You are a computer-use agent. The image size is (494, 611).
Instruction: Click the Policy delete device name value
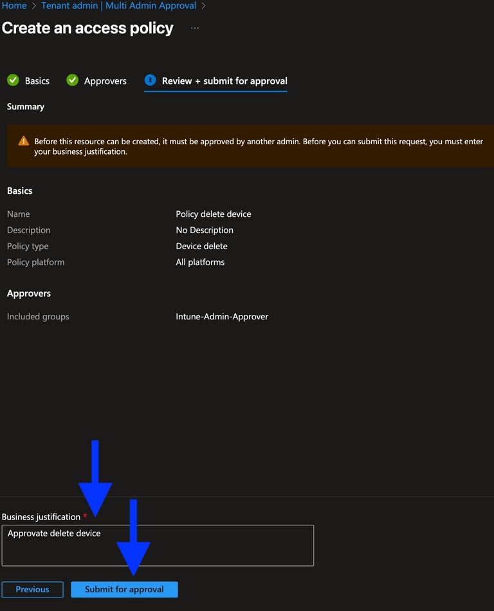pyautogui.click(x=213, y=214)
